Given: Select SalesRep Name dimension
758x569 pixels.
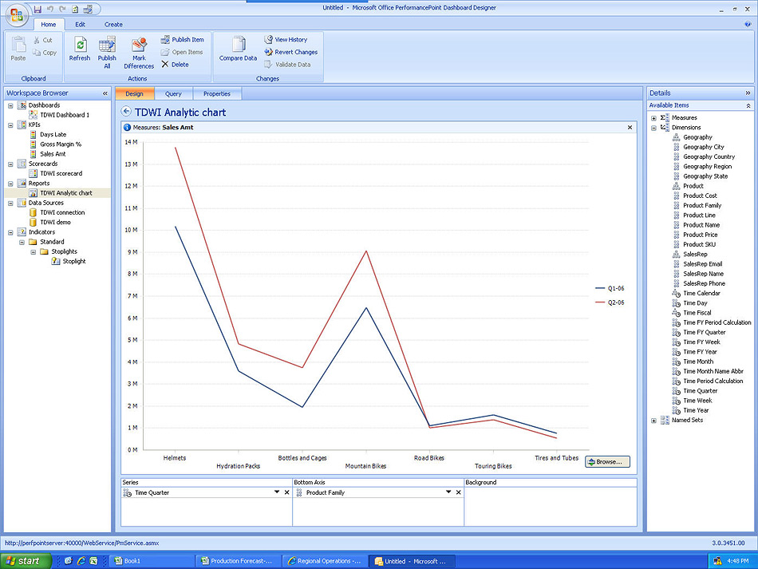Looking at the screenshot, I should 703,274.
